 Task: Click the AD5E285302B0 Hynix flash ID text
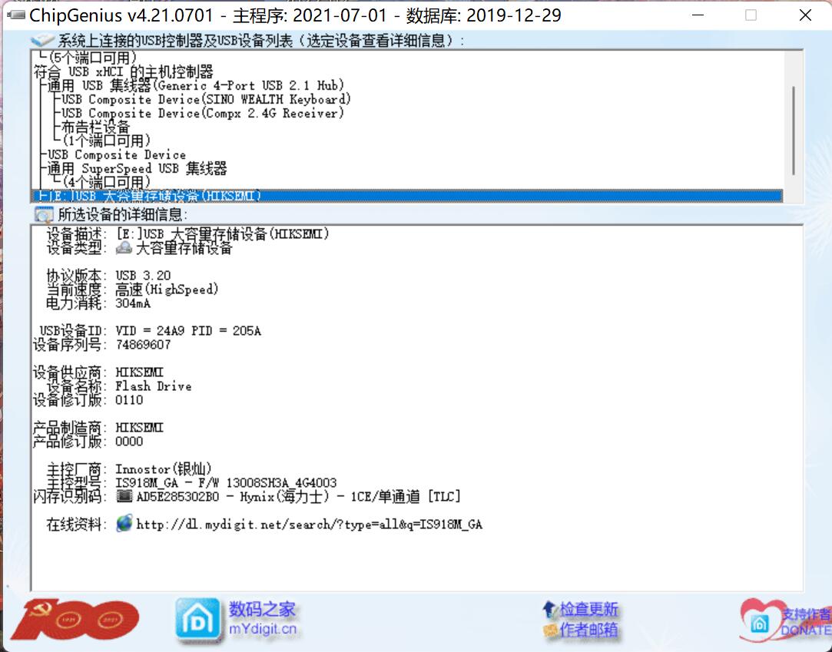click(x=298, y=497)
